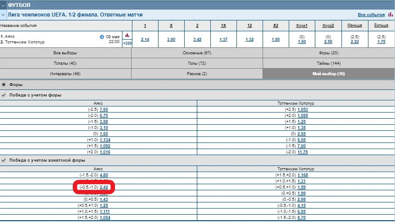Click the Меньше column header

[354, 25]
